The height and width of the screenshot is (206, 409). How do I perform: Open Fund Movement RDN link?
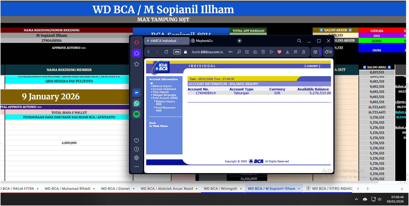coord(165,109)
